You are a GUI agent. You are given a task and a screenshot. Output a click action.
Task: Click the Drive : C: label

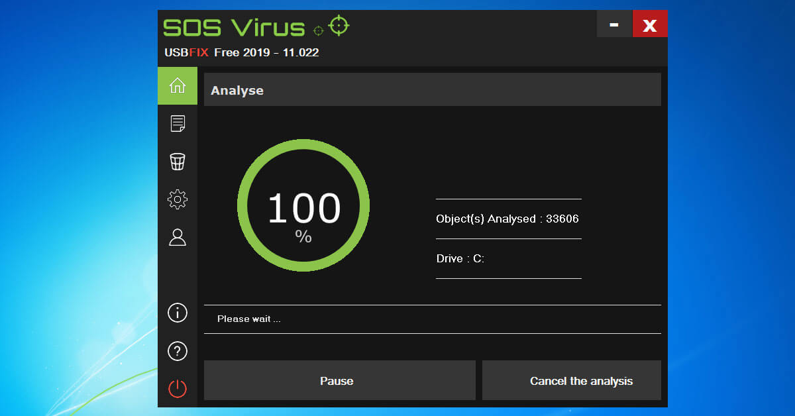[458, 258]
